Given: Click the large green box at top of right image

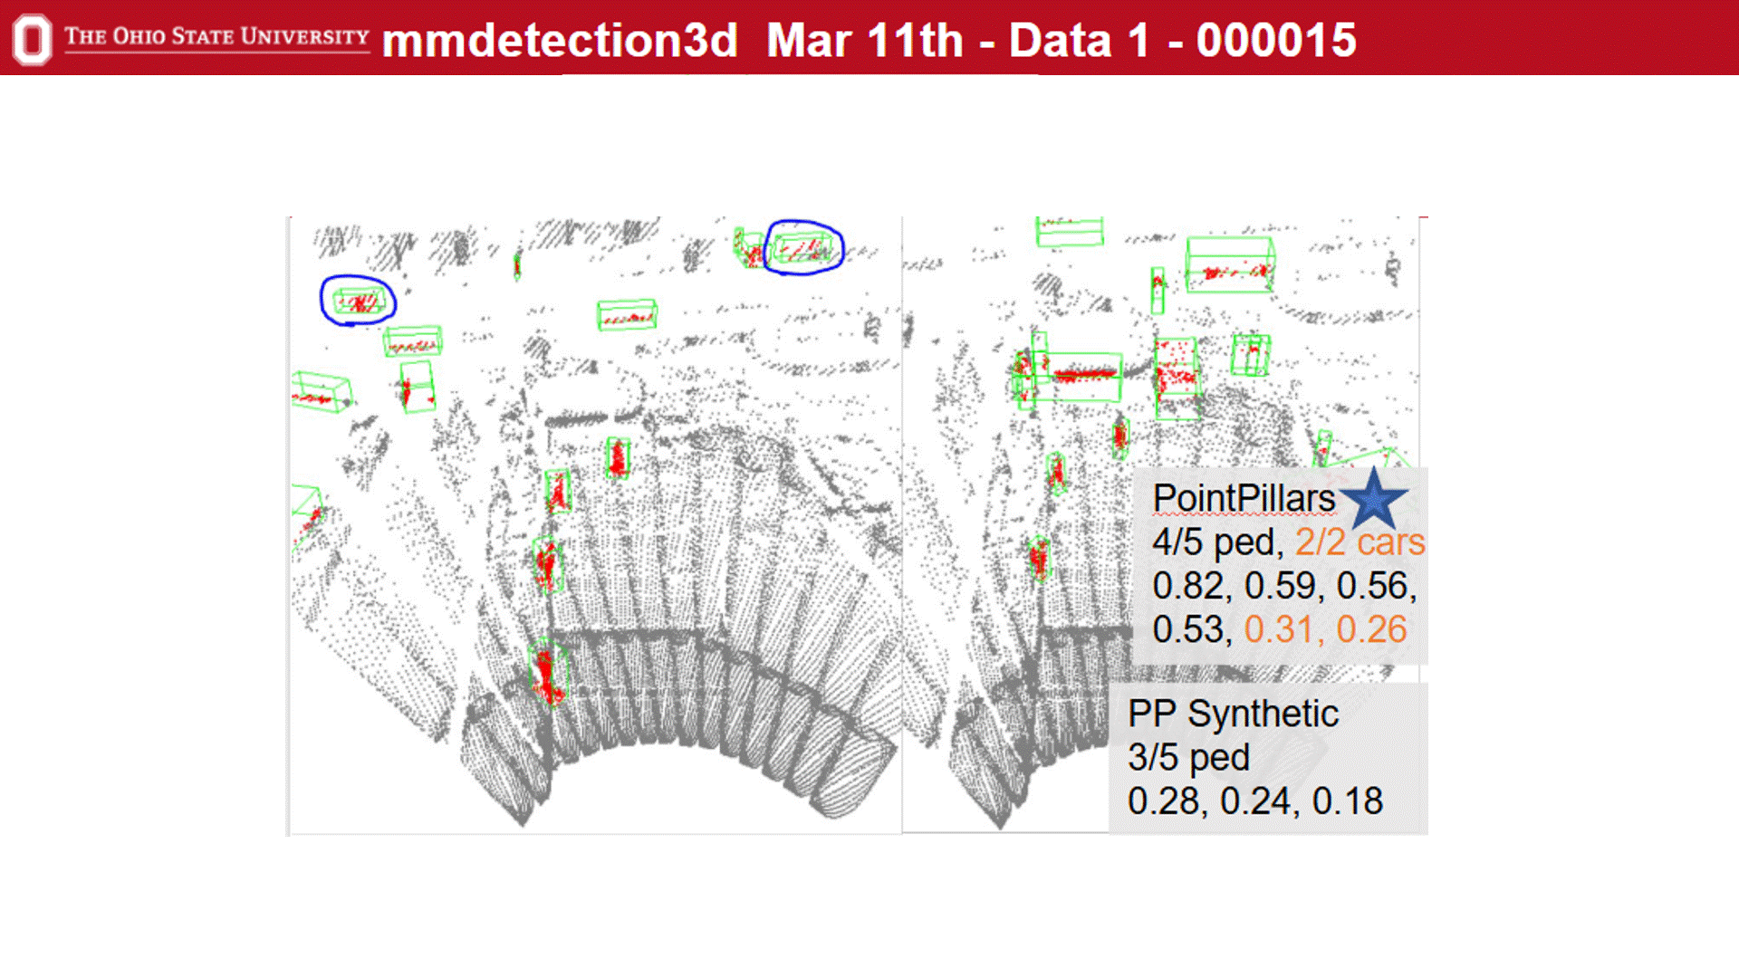Looking at the screenshot, I should coord(1230,264).
